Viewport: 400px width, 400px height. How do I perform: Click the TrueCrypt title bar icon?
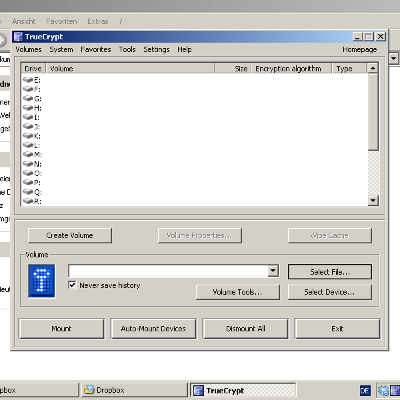click(x=18, y=37)
